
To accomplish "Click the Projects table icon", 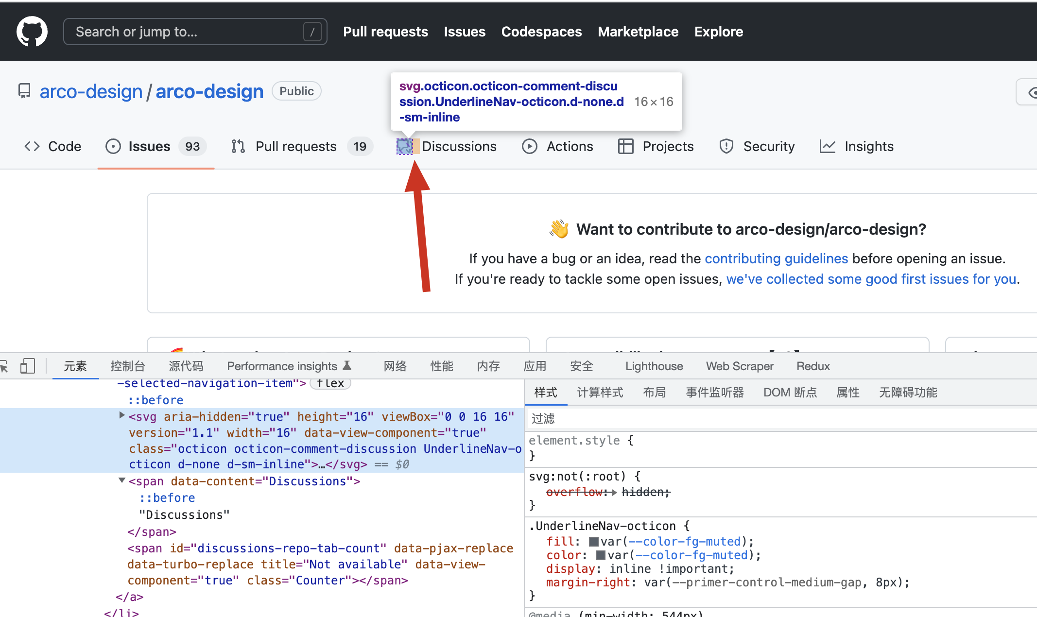I will [625, 146].
